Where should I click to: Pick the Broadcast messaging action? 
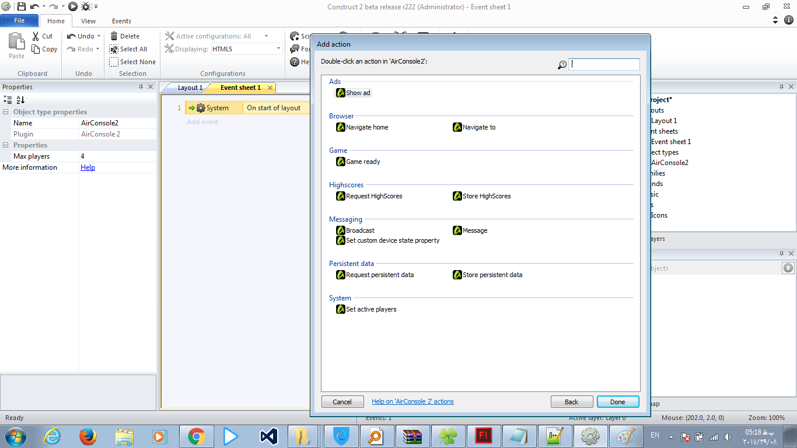pyautogui.click(x=359, y=230)
